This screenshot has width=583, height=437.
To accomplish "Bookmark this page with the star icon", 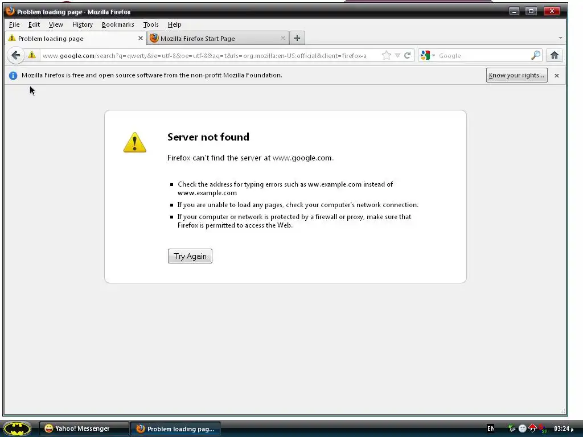I will [387, 55].
